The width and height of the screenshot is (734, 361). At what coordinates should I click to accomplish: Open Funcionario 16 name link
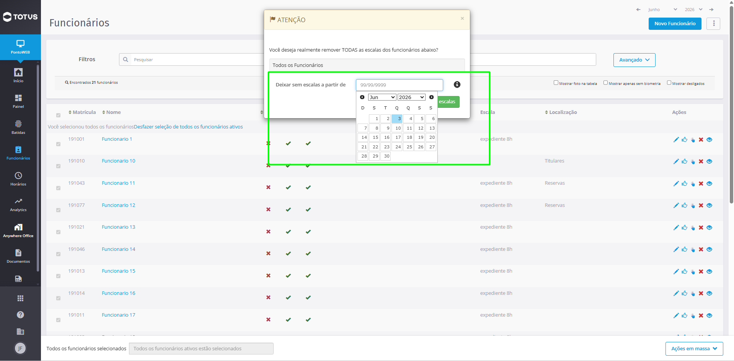[x=118, y=293]
